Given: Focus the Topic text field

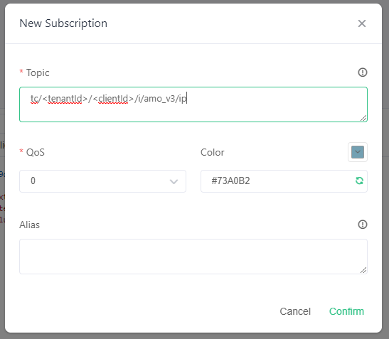Looking at the screenshot, I should tap(193, 104).
